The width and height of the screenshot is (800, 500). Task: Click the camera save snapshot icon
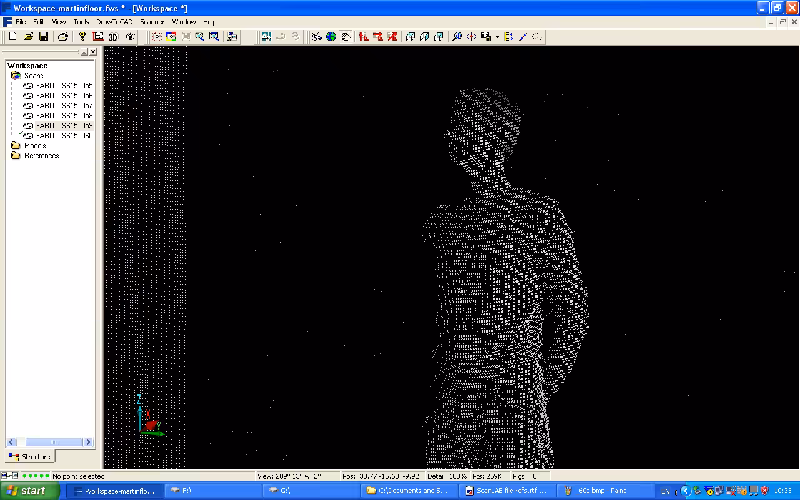click(x=486, y=37)
